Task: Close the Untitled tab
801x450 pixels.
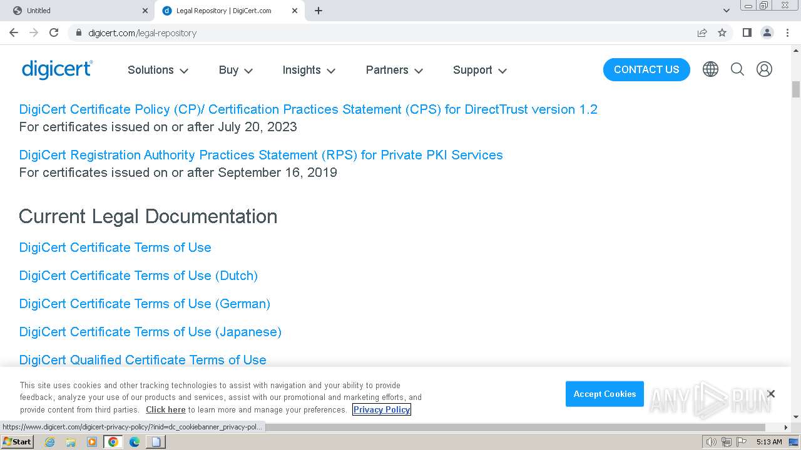Action: [145, 11]
